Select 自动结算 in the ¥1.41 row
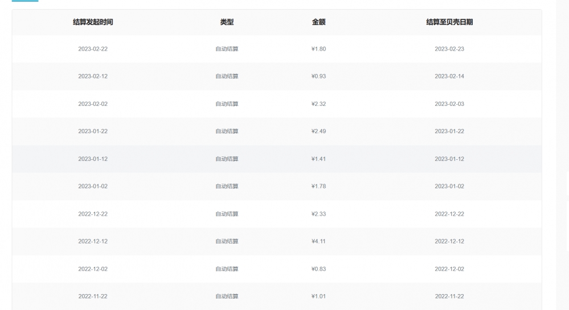Screen dimensions: 569x310 (227, 159)
